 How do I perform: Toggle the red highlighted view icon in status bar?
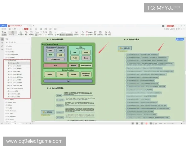point(147,124)
